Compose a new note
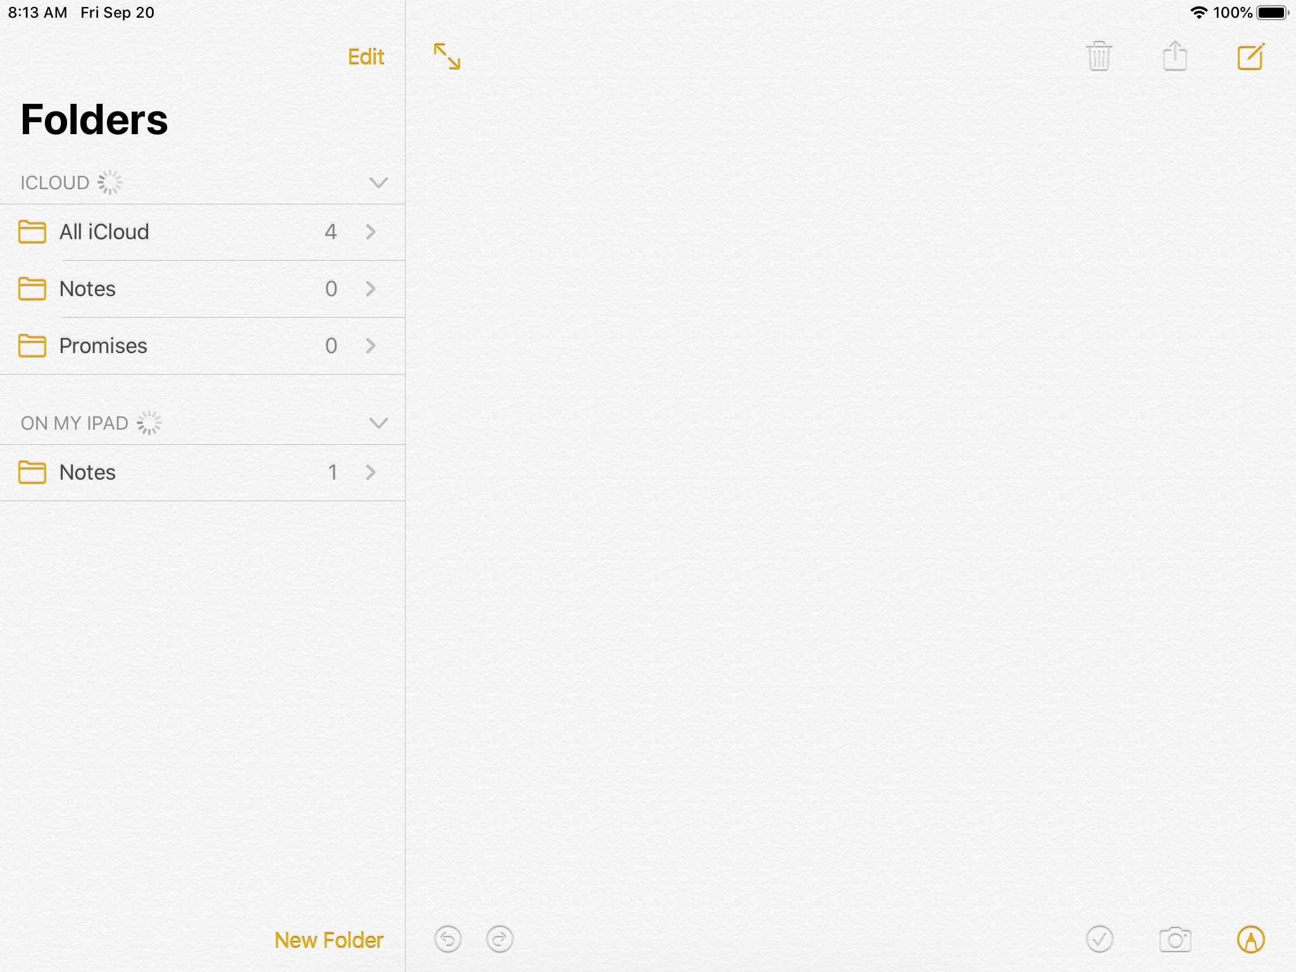Screen dimensions: 1296x972 click(1251, 56)
